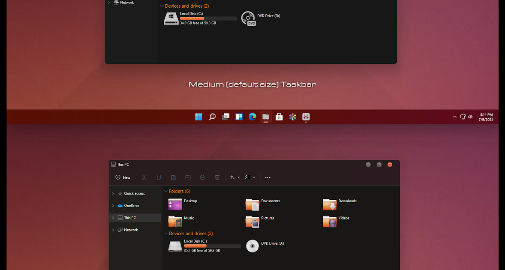The image size is (505, 270).
Task: Open the Sort dropdown in the toolbar
Action: (x=234, y=177)
